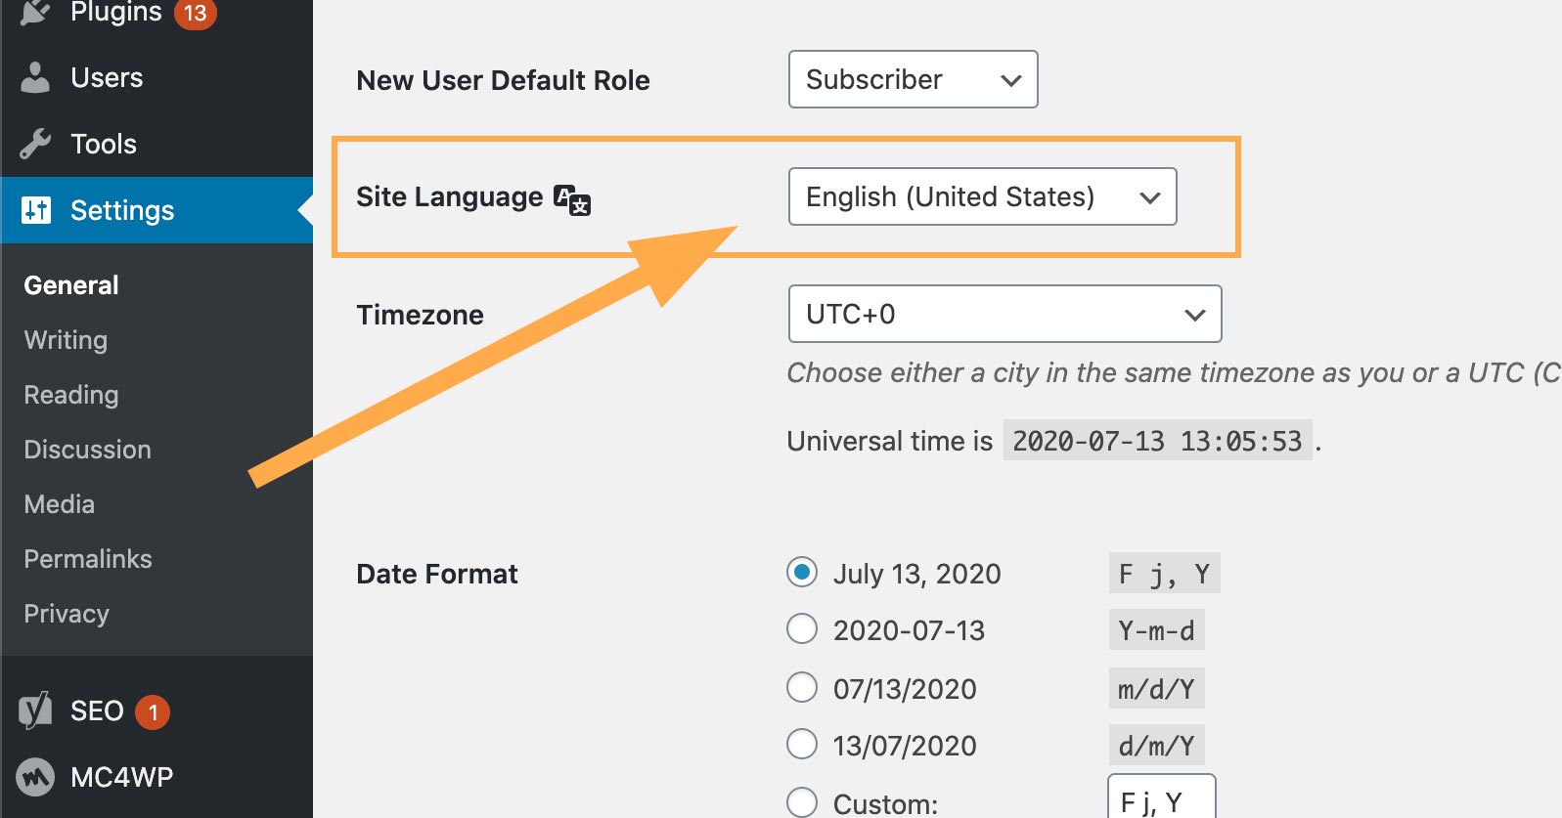The width and height of the screenshot is (1562, 818).
Task: Click the New User Default Role label
Action: click(503, 80)
